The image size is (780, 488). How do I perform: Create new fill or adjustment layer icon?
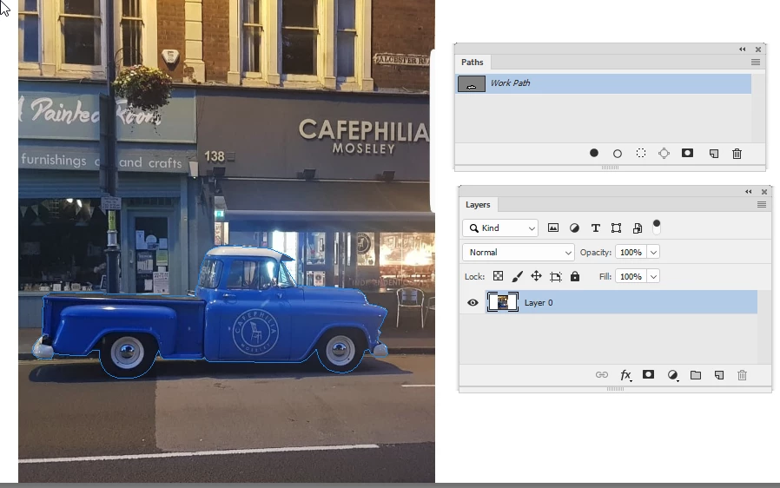coord(672,375)
